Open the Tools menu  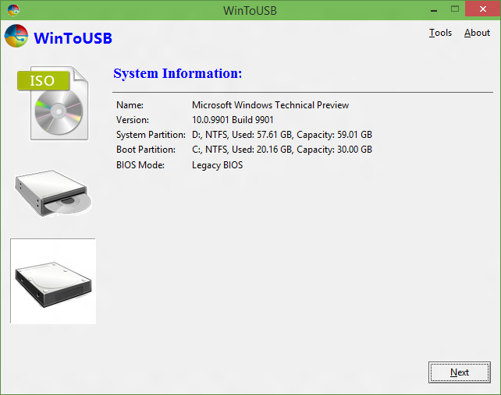[x=440, y=33]
